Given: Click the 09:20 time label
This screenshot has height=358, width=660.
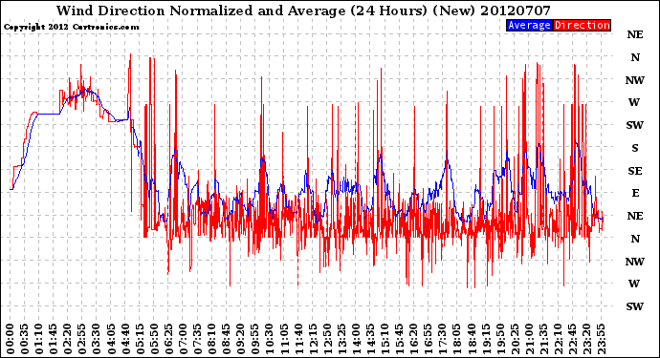Looking at the screenshot, I should click(x=241, y=339).
